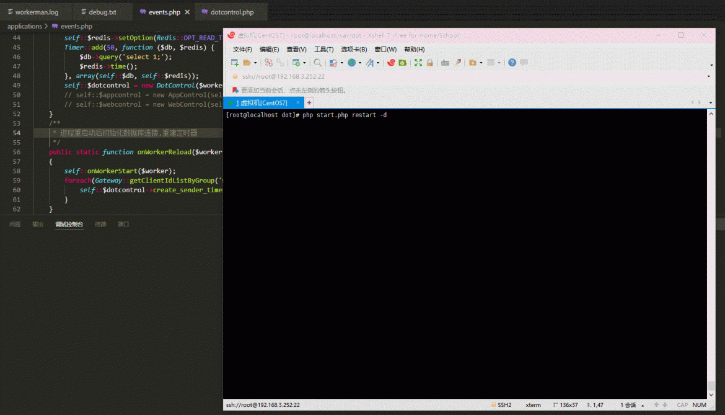
Task: Expand the open session folder dropdown arrow
Action: (255, 63)
